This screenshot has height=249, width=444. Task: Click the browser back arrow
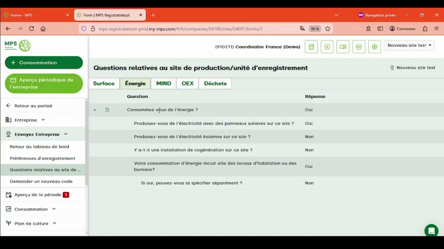pyautogui.click(x=8, y=29)
